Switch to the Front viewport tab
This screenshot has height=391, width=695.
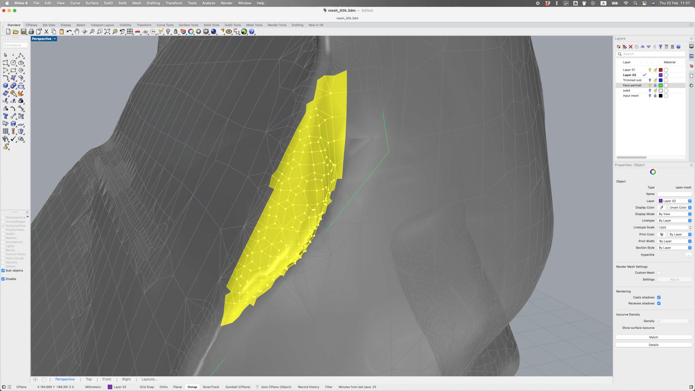(107, 379)
